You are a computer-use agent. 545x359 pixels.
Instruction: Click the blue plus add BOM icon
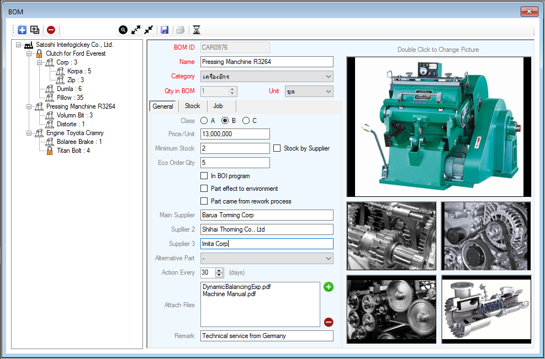click(22, 30)
